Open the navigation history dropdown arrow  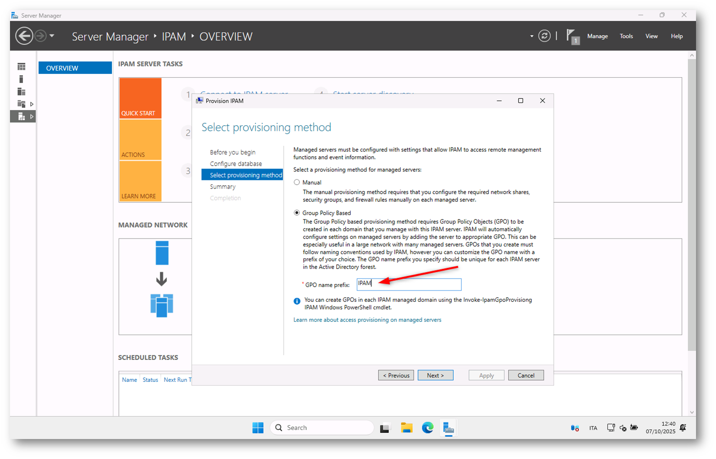click(x=52, y=36)
